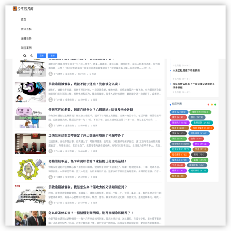Select the 婚姻 (2131) tag
Image resolution: width=231 pixels, height=231 pixels.
click(x=178, y=171)
